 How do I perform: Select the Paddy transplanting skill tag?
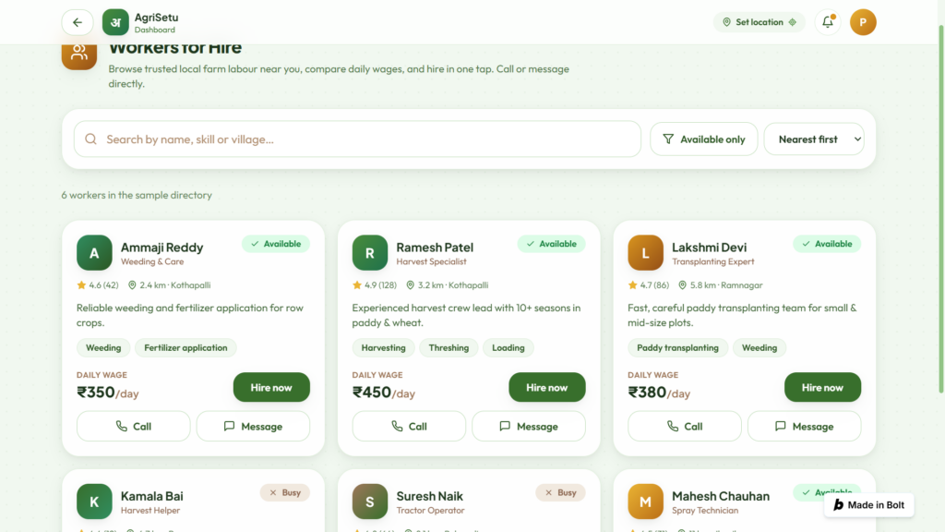(677, 348)
